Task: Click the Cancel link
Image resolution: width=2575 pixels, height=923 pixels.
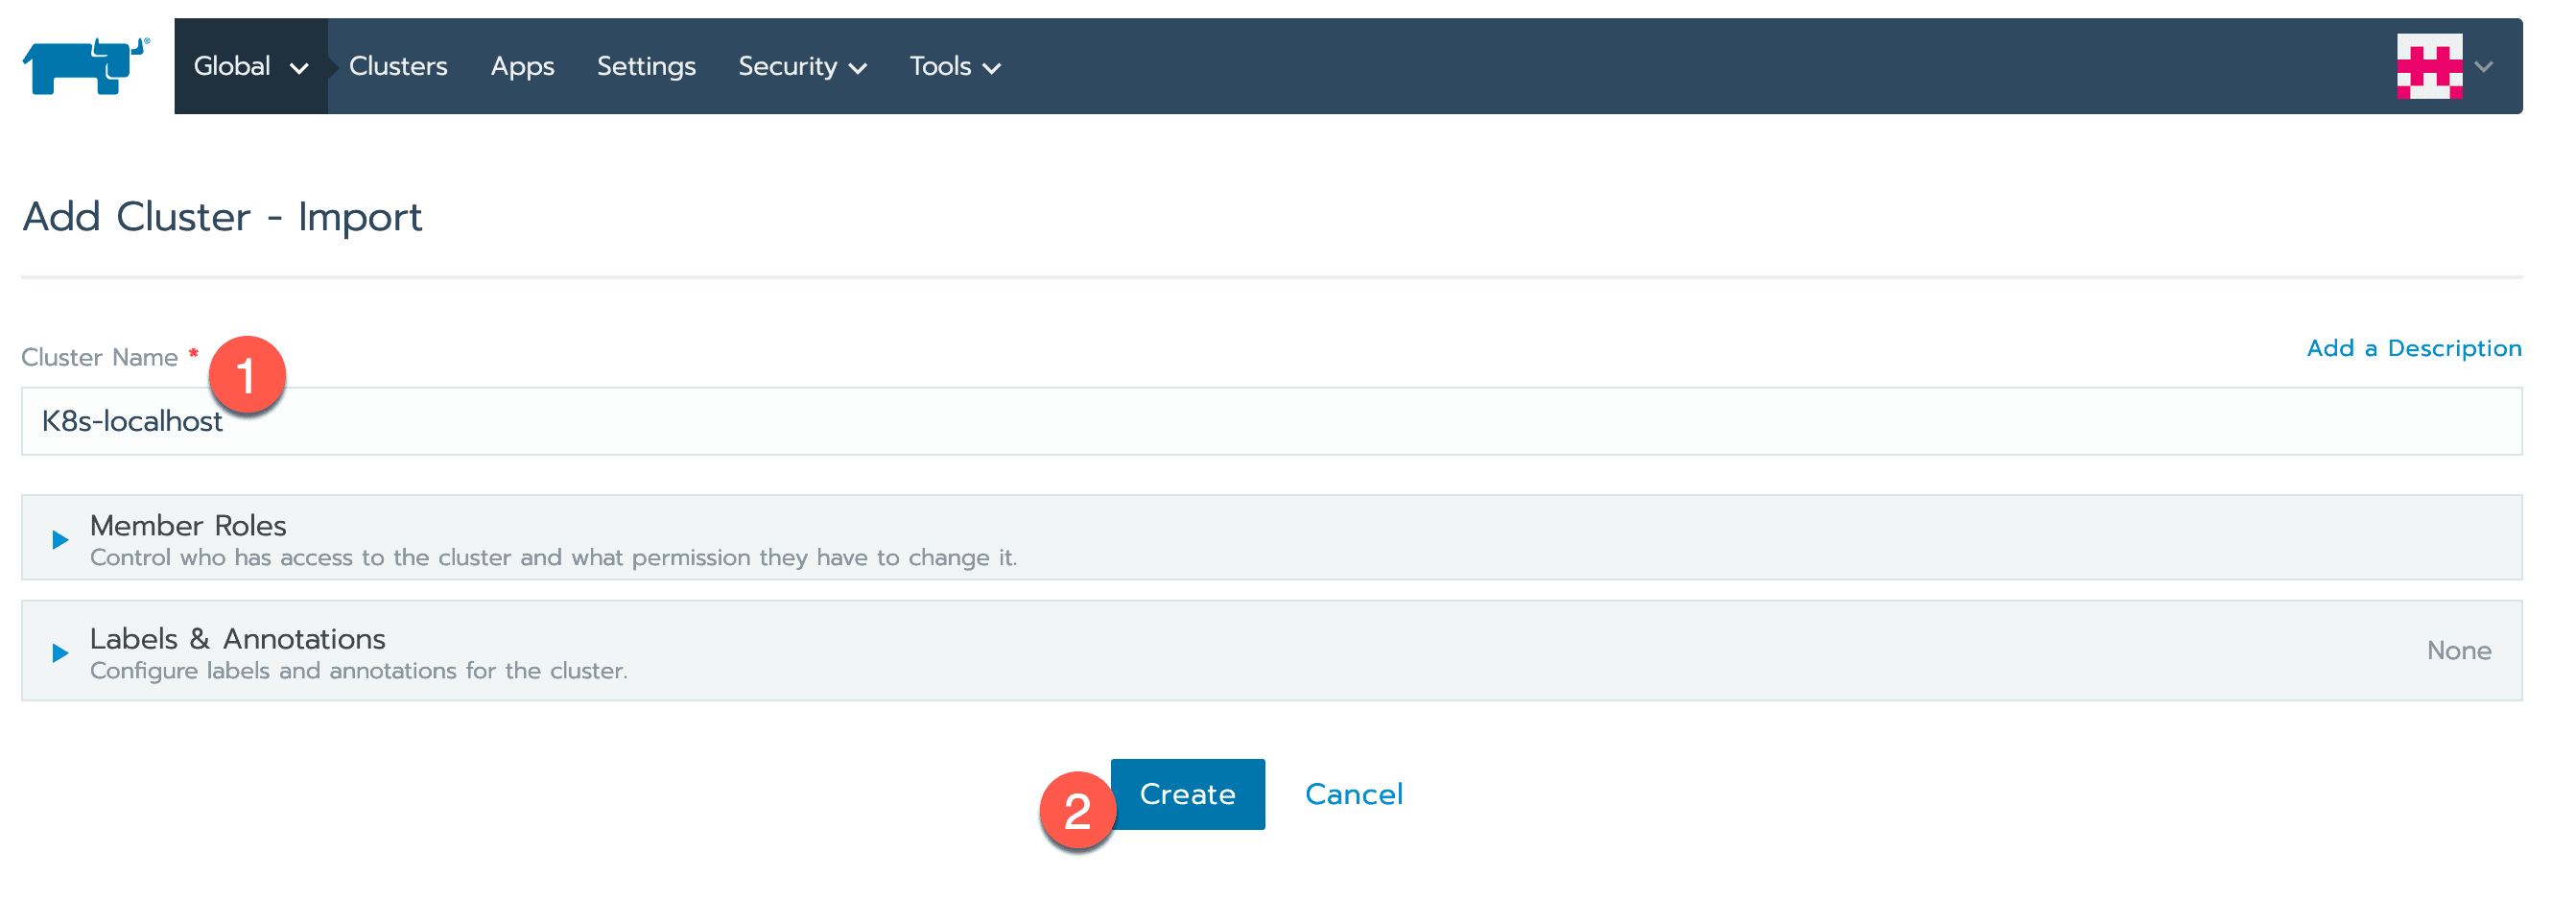Action: tap(1354, 794)
